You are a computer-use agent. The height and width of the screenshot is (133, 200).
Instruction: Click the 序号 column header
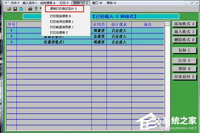[x=11, y=24]
